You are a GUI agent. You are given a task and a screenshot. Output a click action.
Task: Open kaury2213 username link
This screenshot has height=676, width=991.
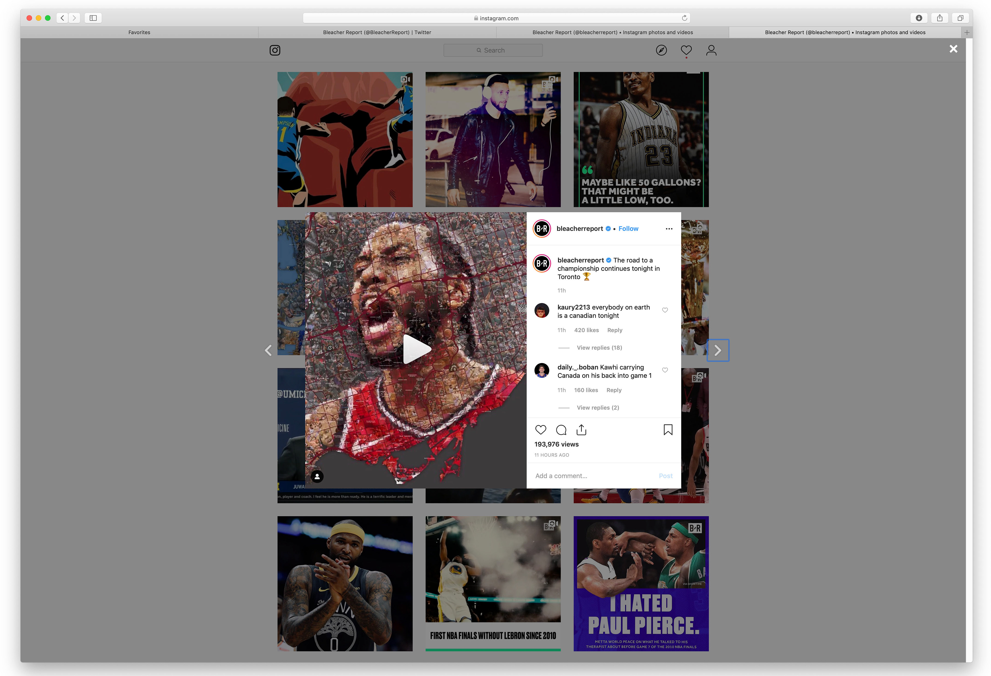coord(573,307)
